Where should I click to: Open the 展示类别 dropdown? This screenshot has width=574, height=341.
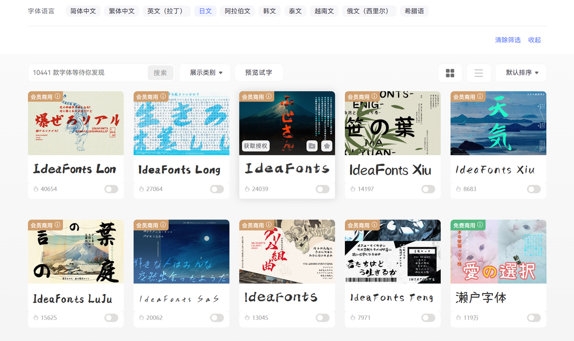[205, 73]
